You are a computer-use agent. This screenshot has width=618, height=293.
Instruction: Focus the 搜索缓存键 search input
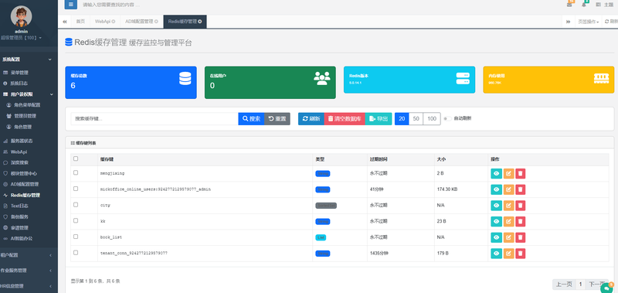[154, 119]
